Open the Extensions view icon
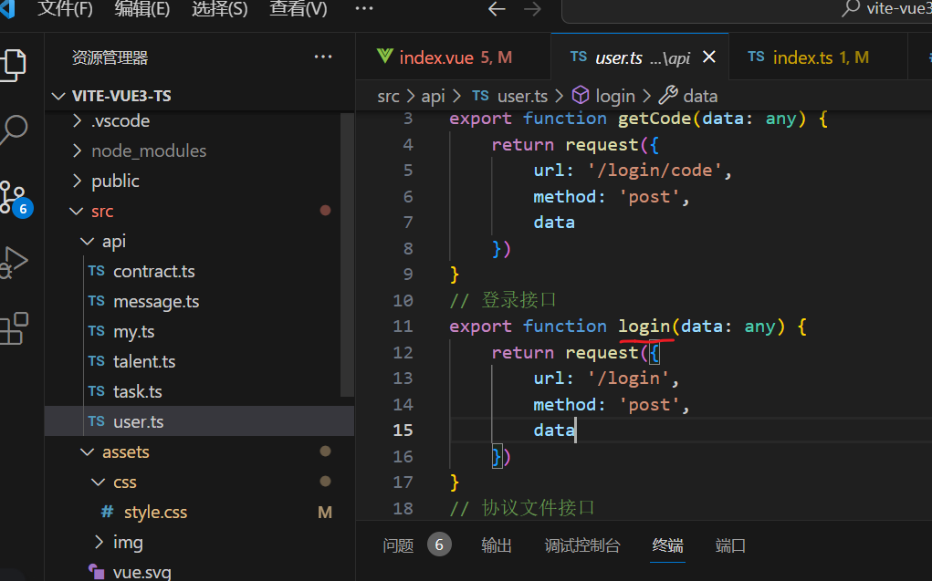 tap(14, 327)
